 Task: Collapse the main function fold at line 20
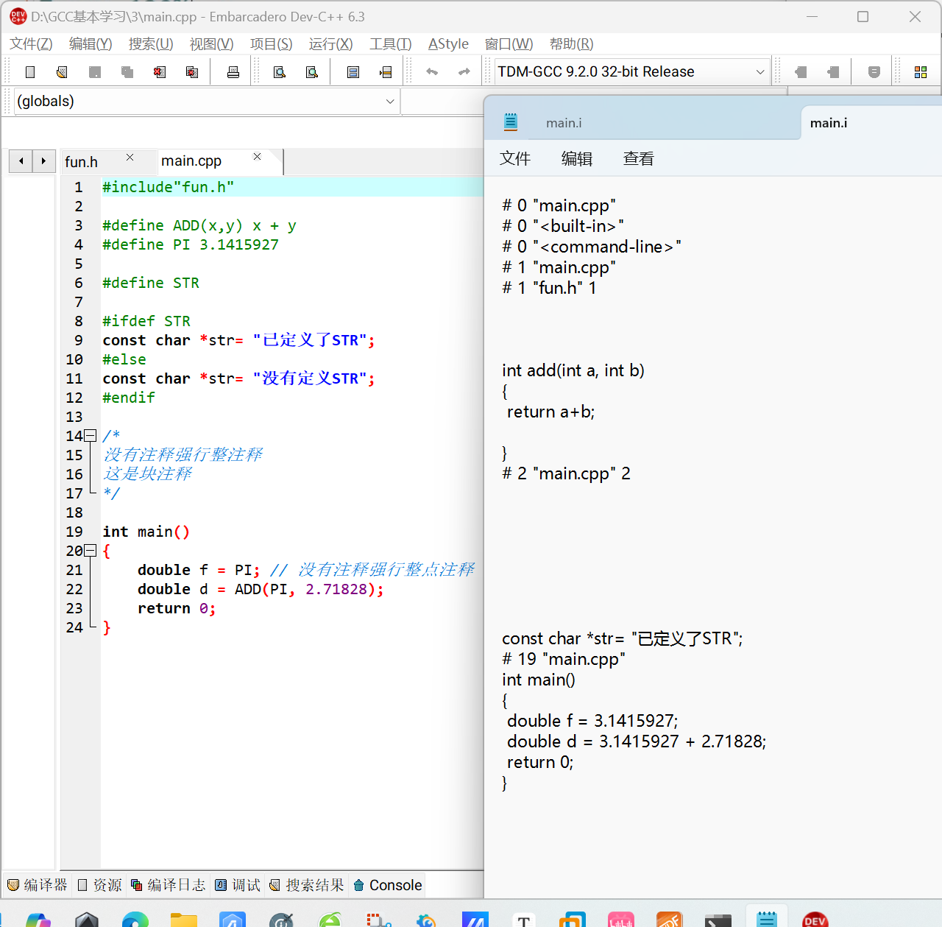tap(90, 551)
